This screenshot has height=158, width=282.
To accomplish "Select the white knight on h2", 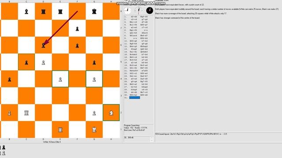I will click(x=111, y=113).
